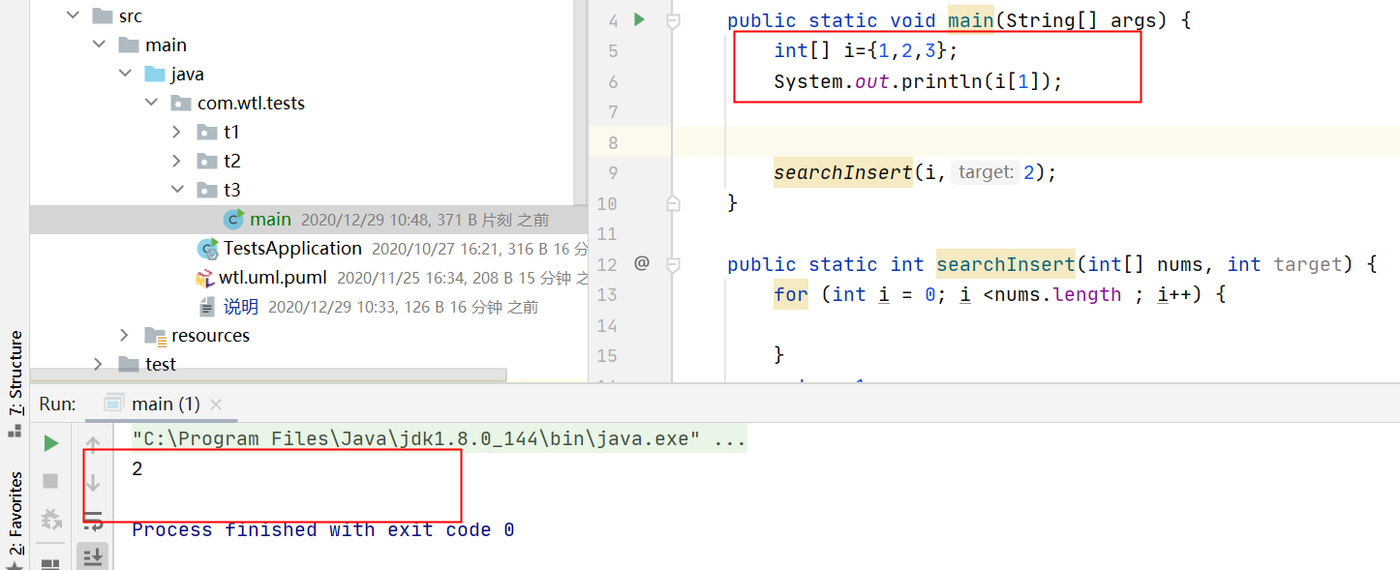This screenshot has width=1400, height=570.
Task: Expand the test folder chevron
Action: (x=99, y=365)
